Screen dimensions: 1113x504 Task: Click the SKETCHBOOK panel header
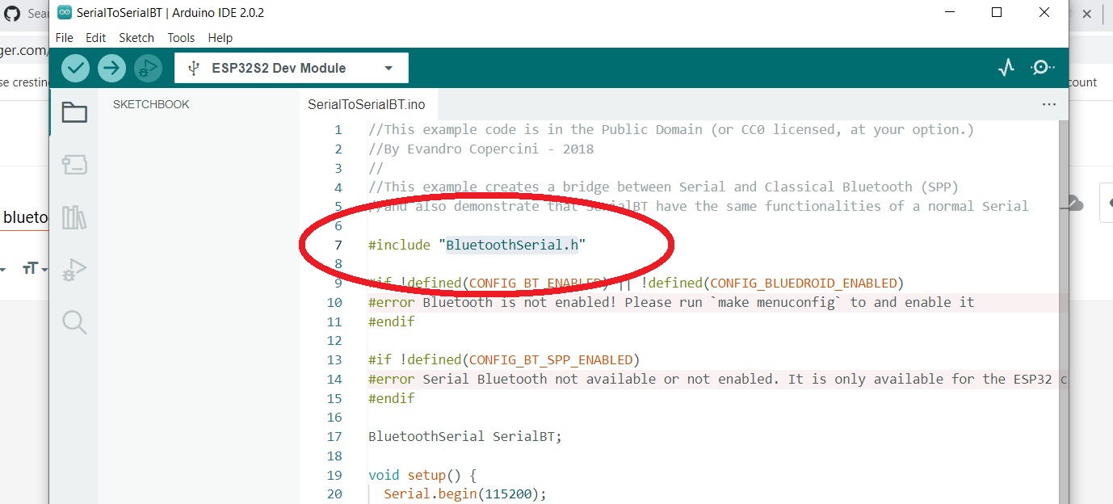151,104
